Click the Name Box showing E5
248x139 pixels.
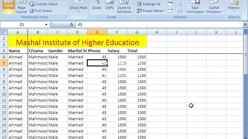click(22, 25)
